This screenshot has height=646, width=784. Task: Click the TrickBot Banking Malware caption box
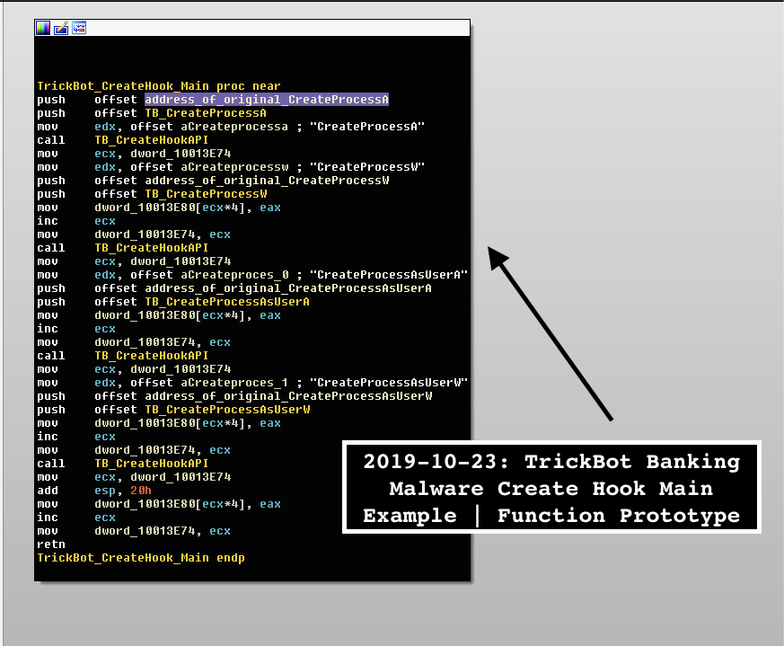tap(551, 489)
